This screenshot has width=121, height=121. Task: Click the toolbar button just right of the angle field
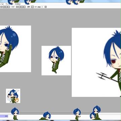(17, 7)
